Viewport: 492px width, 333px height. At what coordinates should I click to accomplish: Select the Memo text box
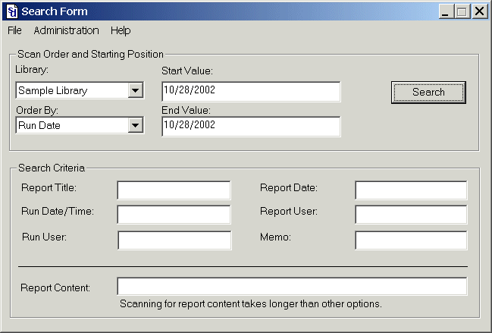411,240
